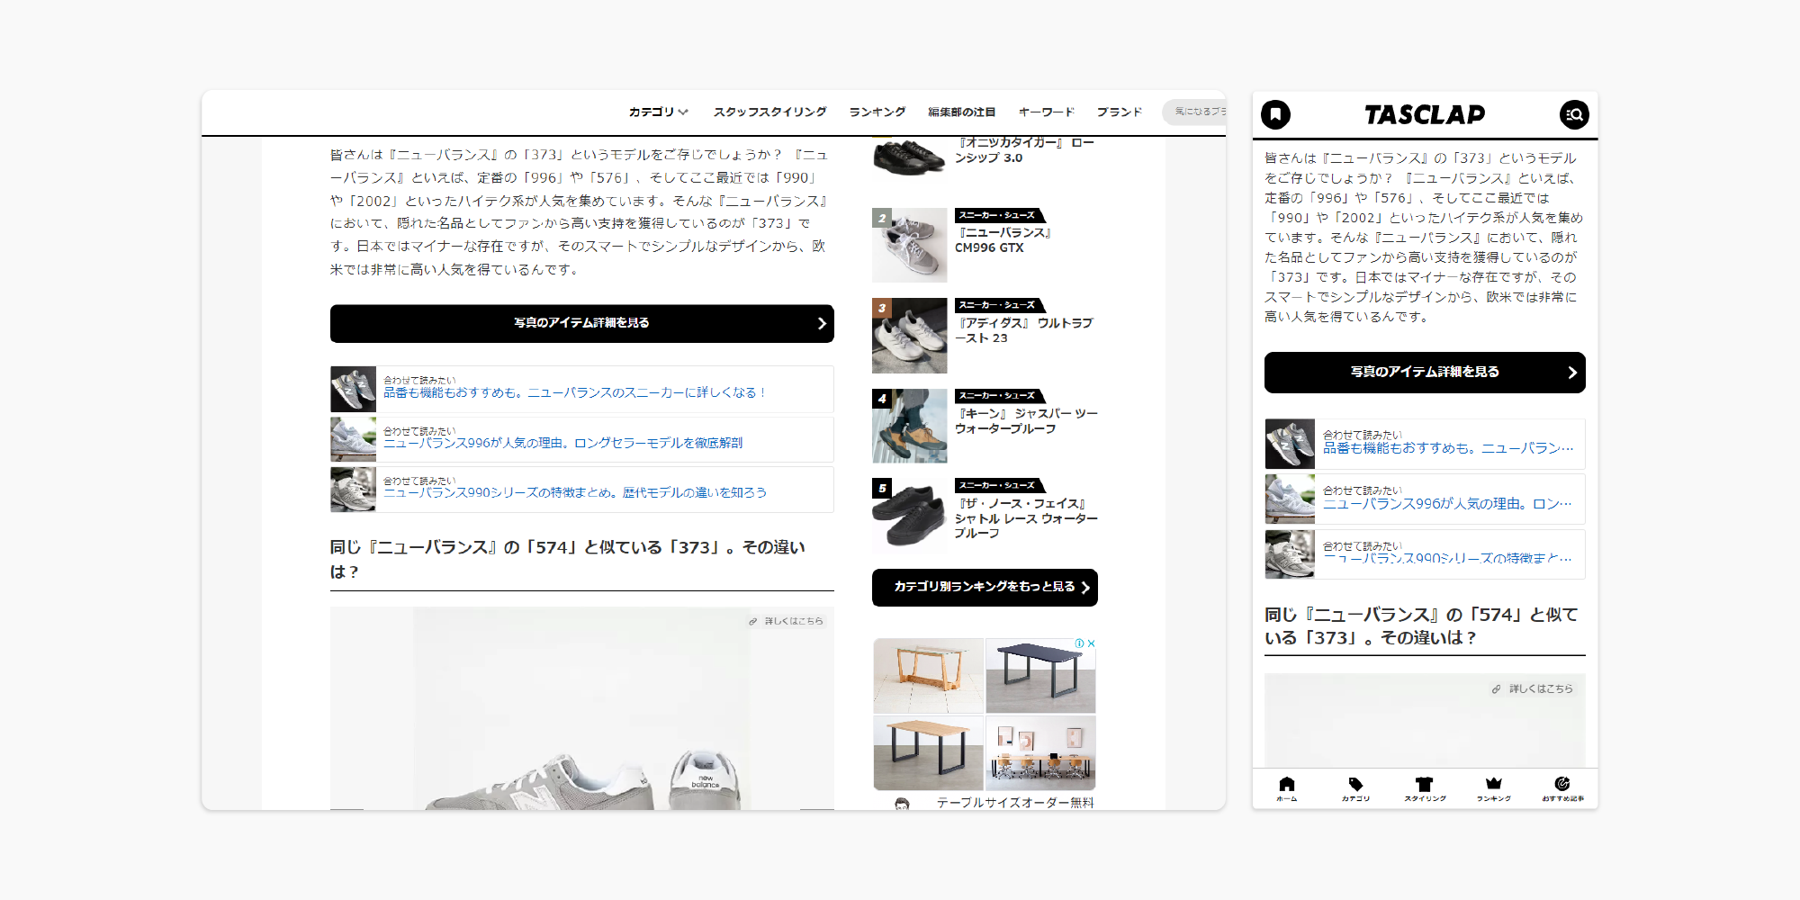The image size is (1800, 900).
Task: Click the ad info icon on table ad
Action: (1079, 643)
